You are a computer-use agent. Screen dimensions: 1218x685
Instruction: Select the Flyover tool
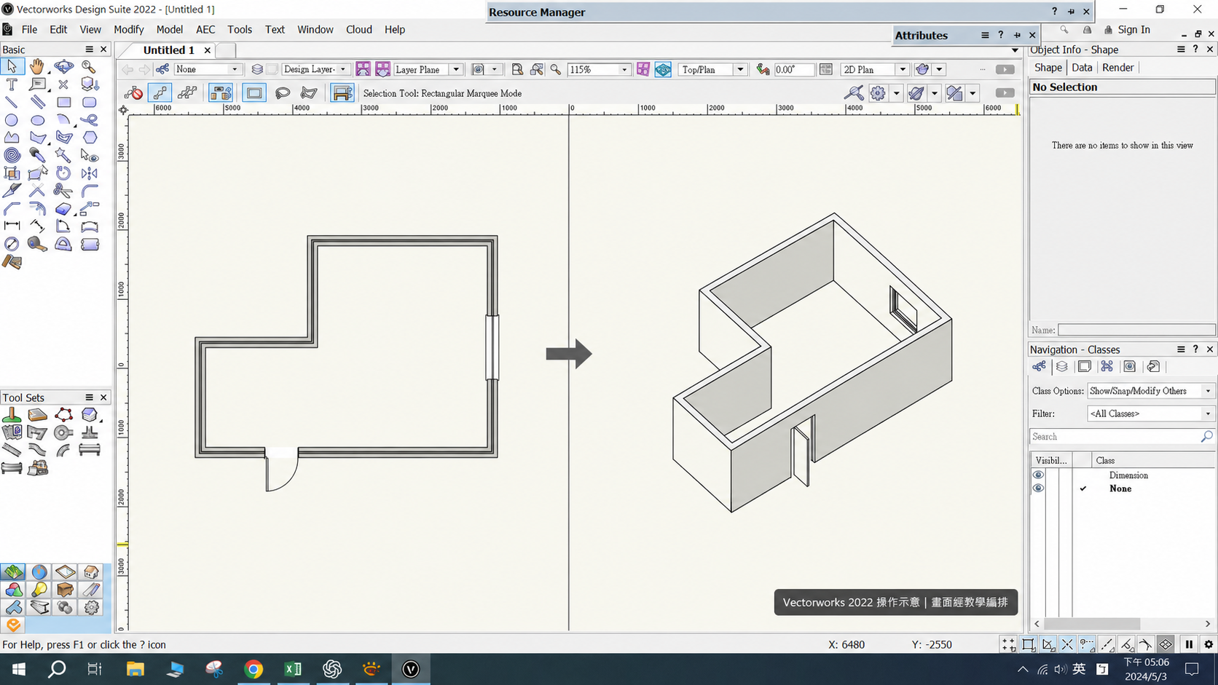tap(63, 66)
